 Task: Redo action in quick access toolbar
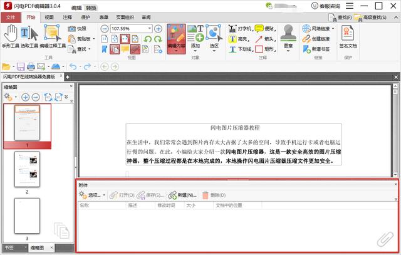tap(87, 67)
